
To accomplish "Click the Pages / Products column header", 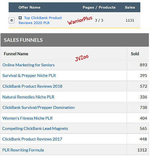I will pos(99,7).
